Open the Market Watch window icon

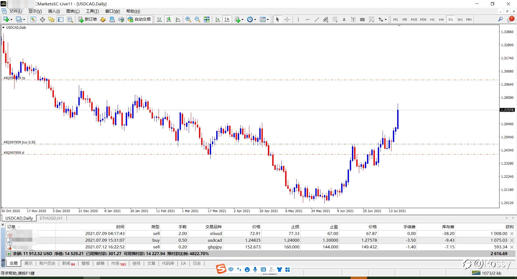[33, 20]
